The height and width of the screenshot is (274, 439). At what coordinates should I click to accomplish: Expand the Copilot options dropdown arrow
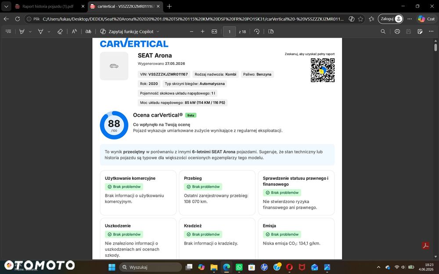(x=158, y=32)
